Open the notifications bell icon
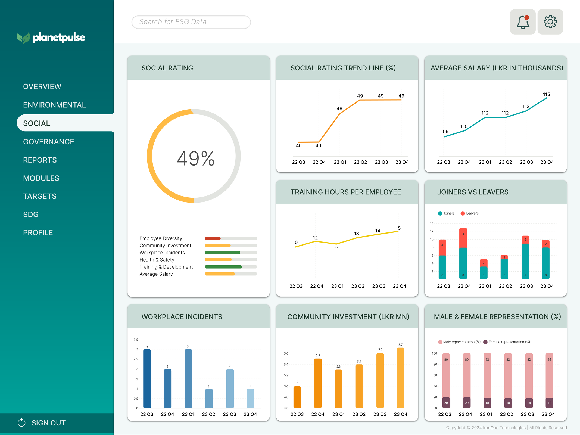Image resolution: width=580 pixels, height=435 pixels. tap(523, 22)
